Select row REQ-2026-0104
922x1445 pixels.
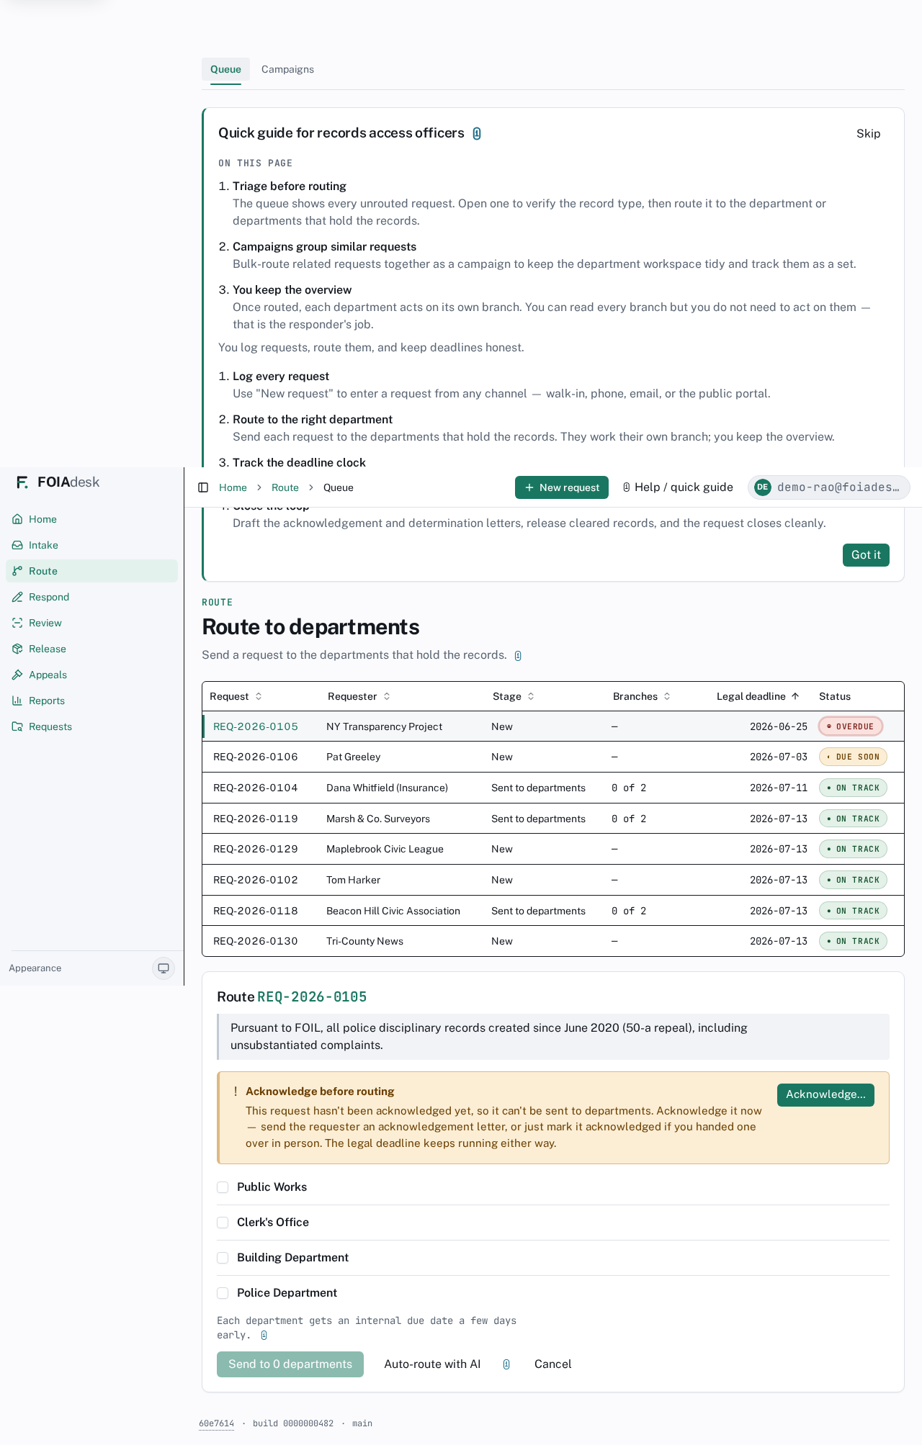(x=552, y=788)
